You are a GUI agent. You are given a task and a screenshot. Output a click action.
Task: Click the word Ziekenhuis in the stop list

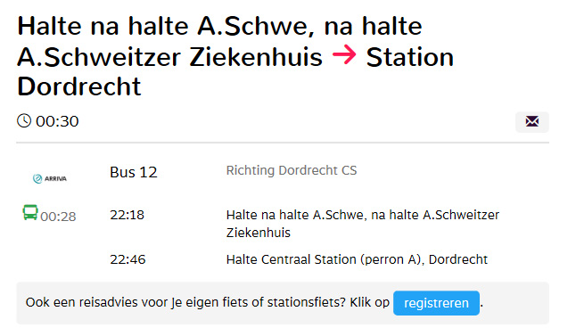click(x=259, y=233)
